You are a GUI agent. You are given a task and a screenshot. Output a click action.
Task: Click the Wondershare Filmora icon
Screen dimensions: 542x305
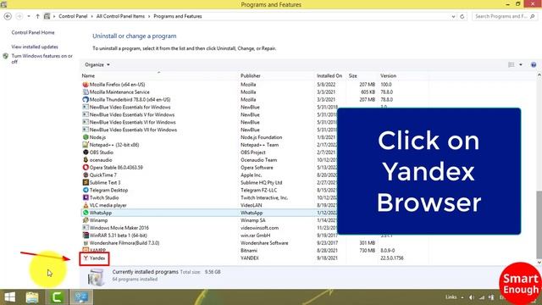tap(86, 243)
